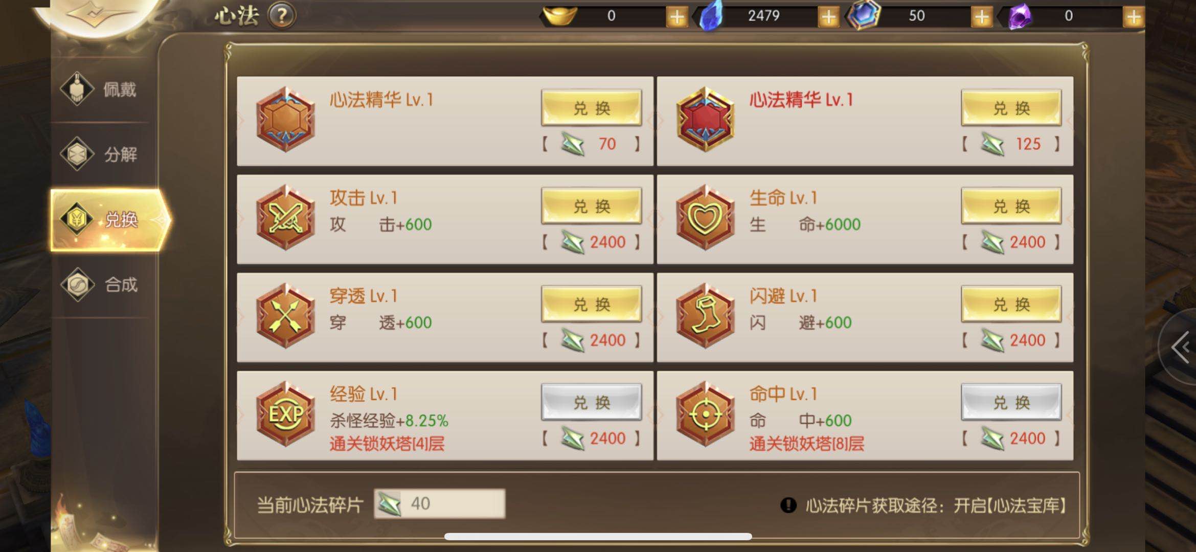Tap the 攻击 crossed-swords hexagon icon
1196x552 pixels.
coord(286,217)
